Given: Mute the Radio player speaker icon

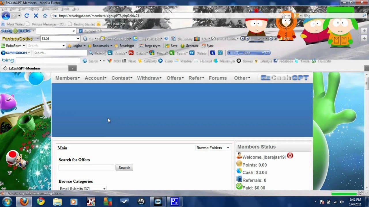Looking at the screenshot, I should click(x=268, y=53).
